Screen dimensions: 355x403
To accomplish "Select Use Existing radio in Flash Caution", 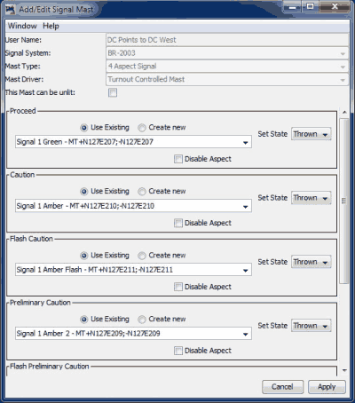I will click(84, 256).
